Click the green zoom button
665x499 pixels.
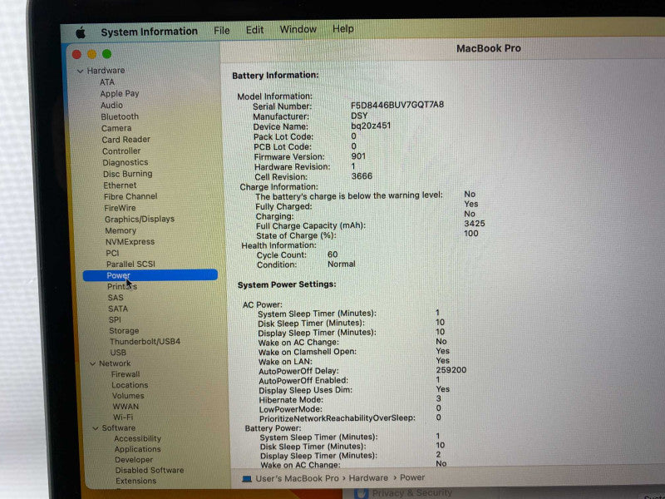[x=107, y=54]
